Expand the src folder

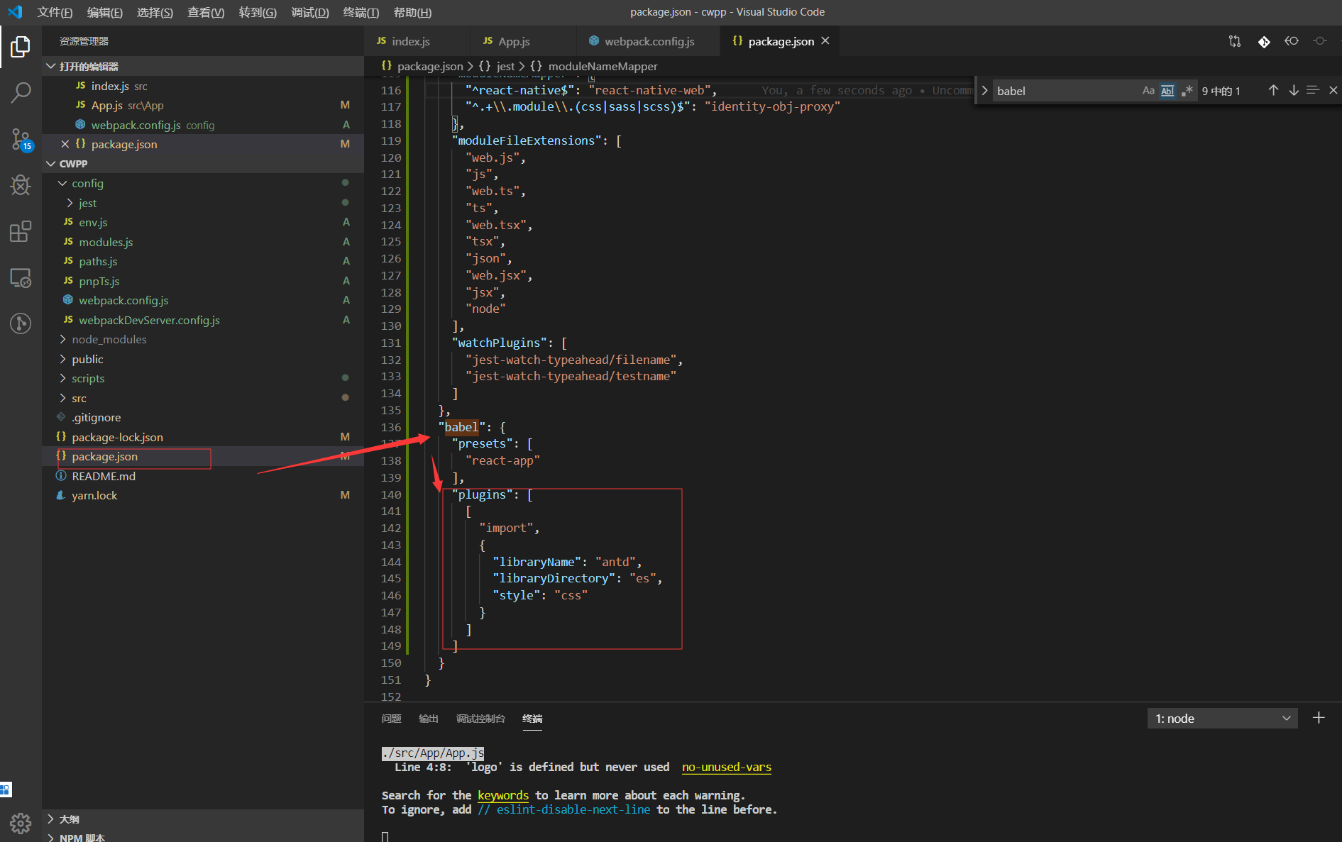(79, 399)
